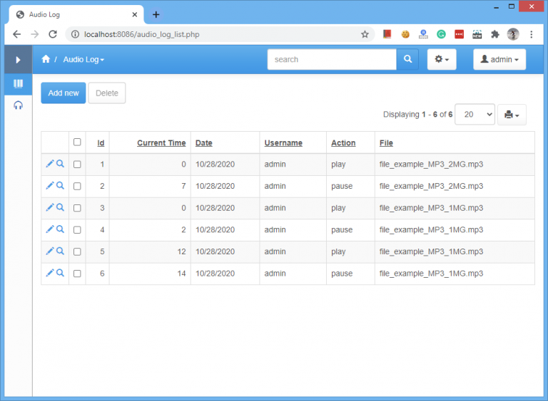This screenshot has width=548, height=401.
Task: Check the box for row Id 4
Action: click(x=77, y=230)
